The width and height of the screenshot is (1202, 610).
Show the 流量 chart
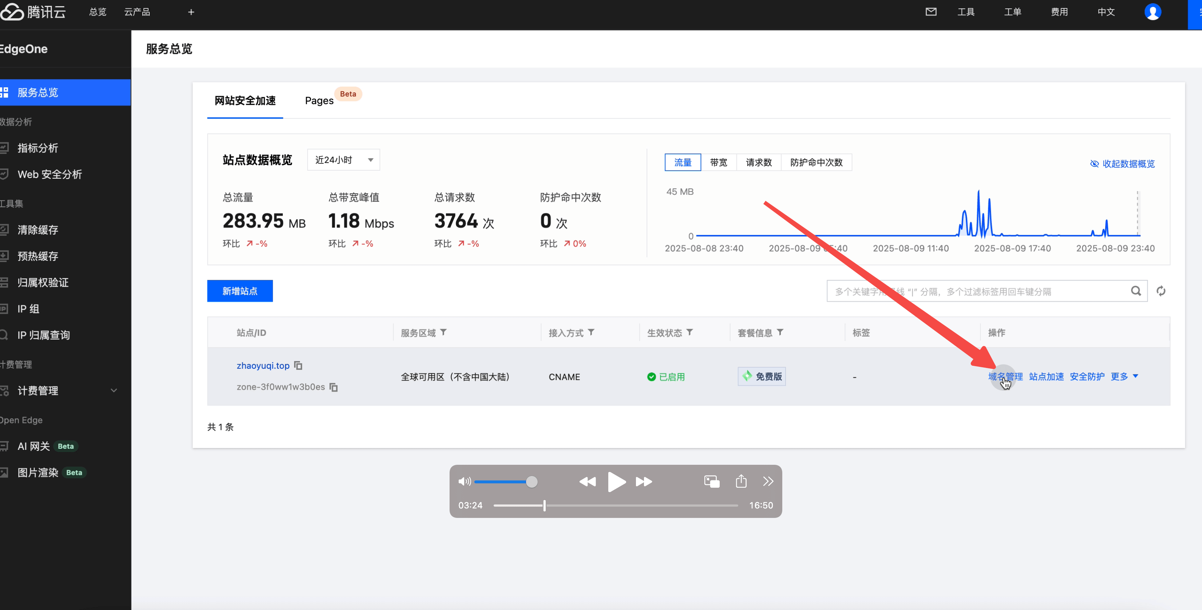[683, 162]
